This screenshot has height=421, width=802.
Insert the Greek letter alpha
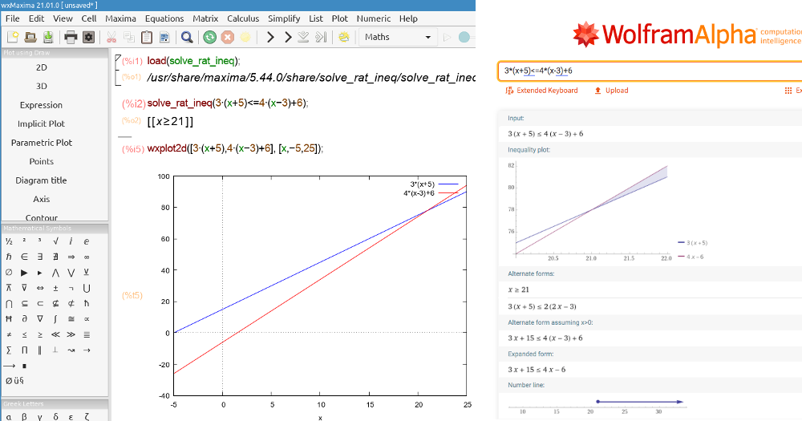click(x=9, y=416)
